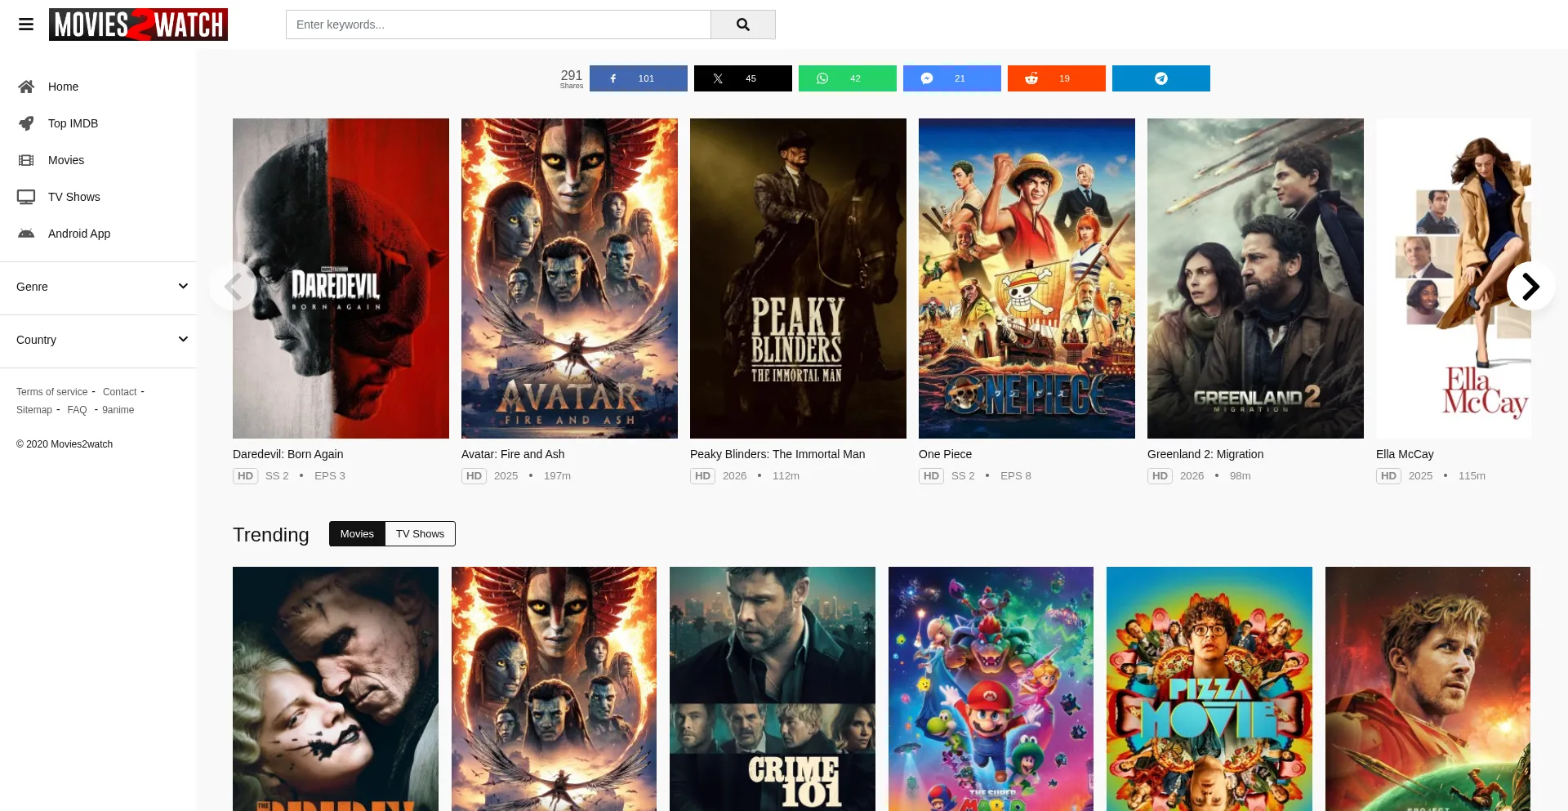Image resolution: width=1568 pixels, height=811 pixels.
Task: Share on X (Twitter)
Action: point(743,78)
